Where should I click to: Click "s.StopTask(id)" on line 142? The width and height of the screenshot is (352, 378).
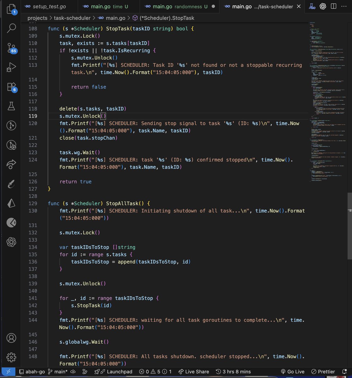(x=92, y=306)
